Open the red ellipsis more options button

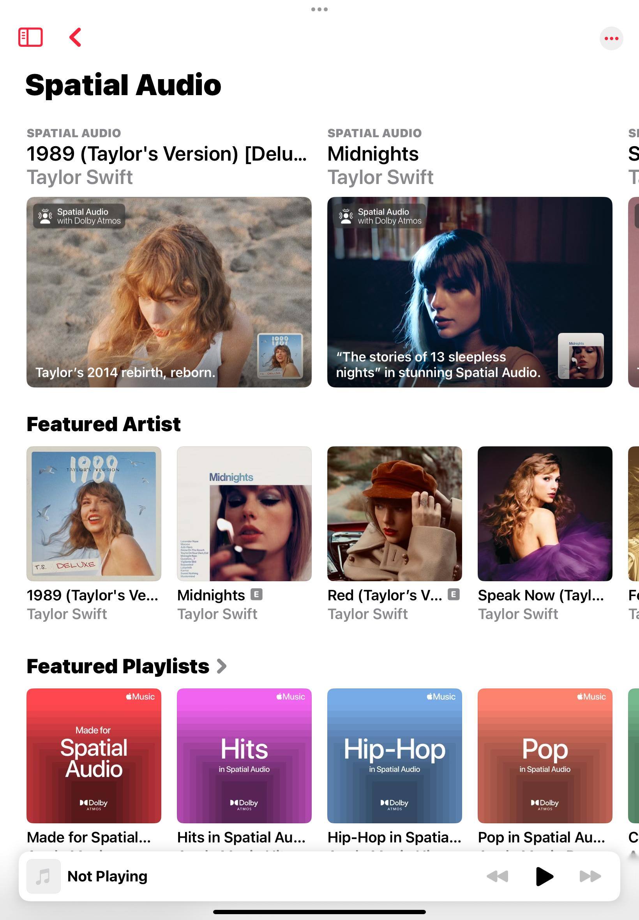pos(611,39)
